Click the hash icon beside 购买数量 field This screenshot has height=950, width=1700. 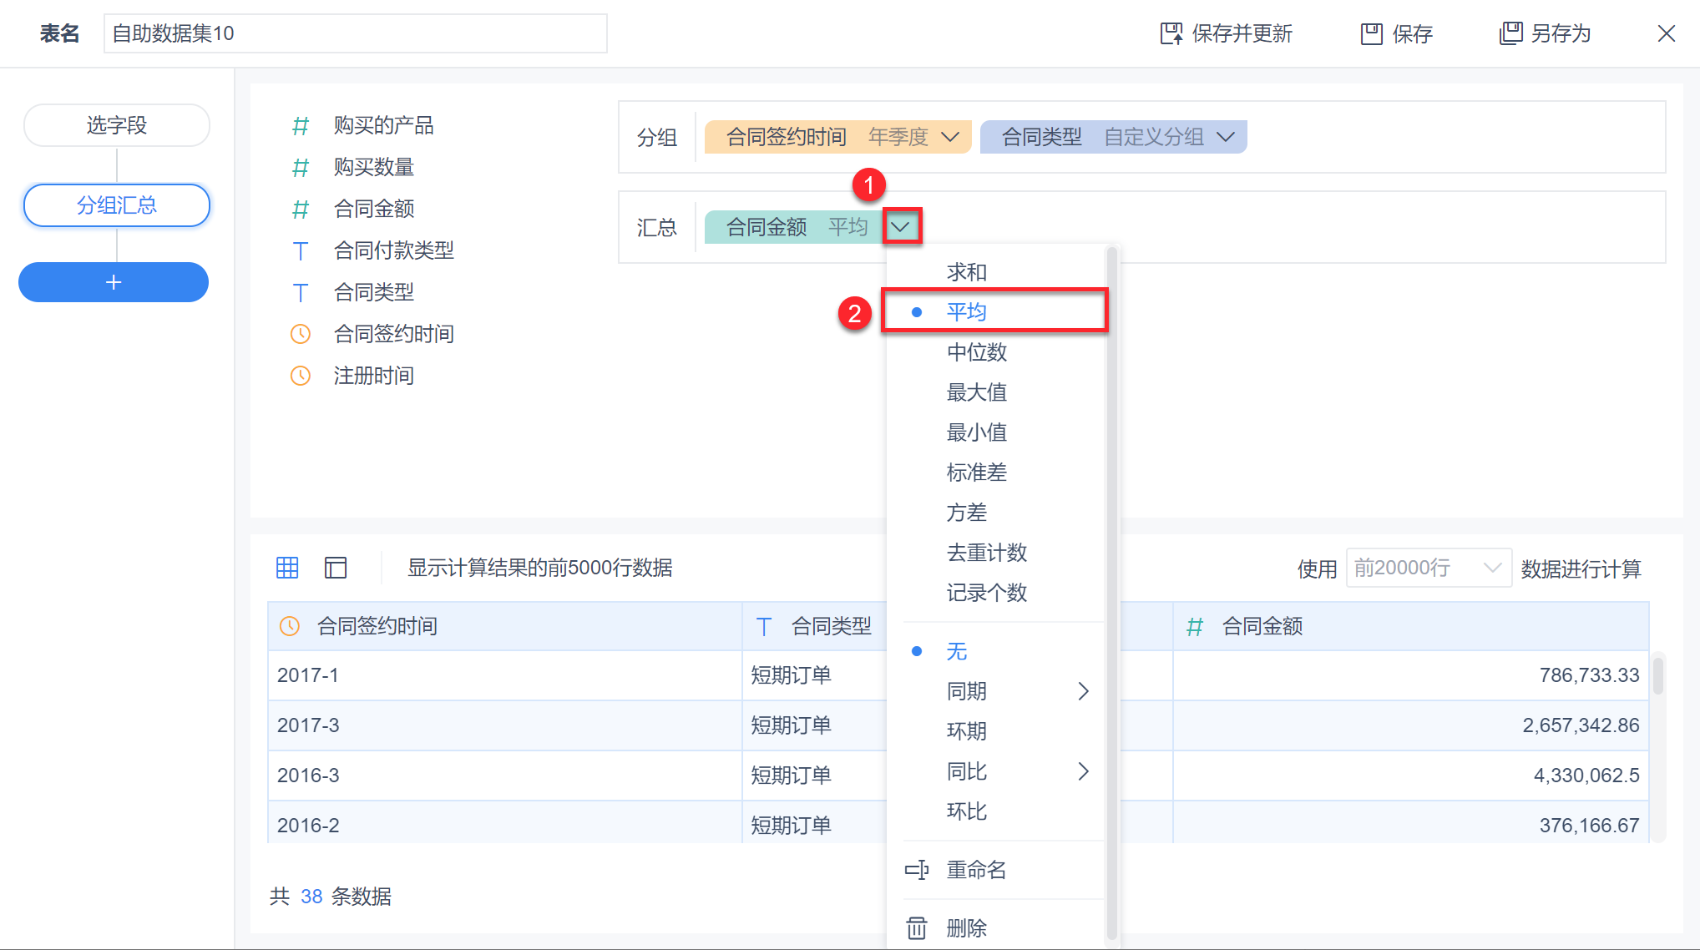click(x=301, y=168)
